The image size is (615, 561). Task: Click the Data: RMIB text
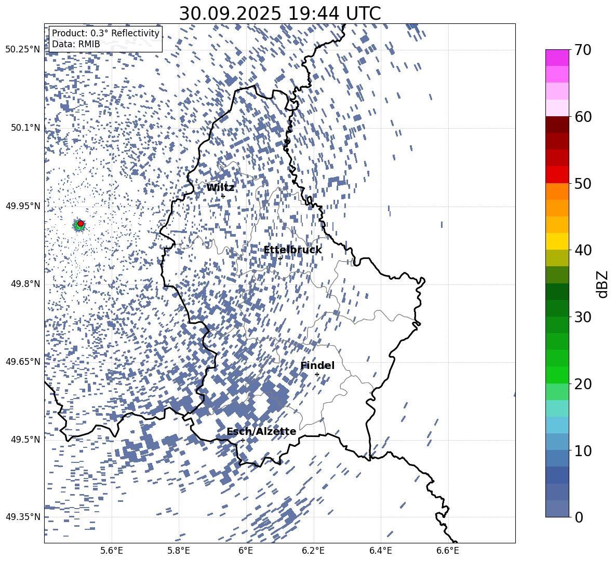76,44
